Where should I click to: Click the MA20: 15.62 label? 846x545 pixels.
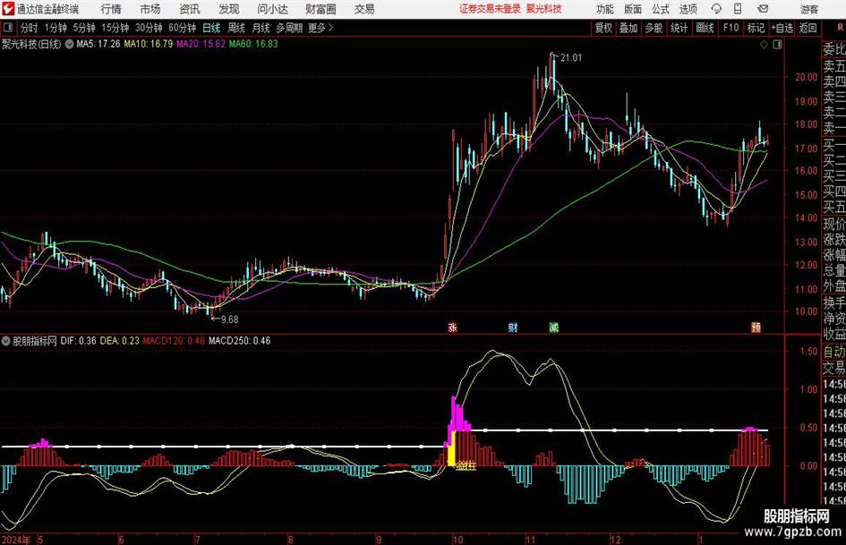(x=201, y=44)
